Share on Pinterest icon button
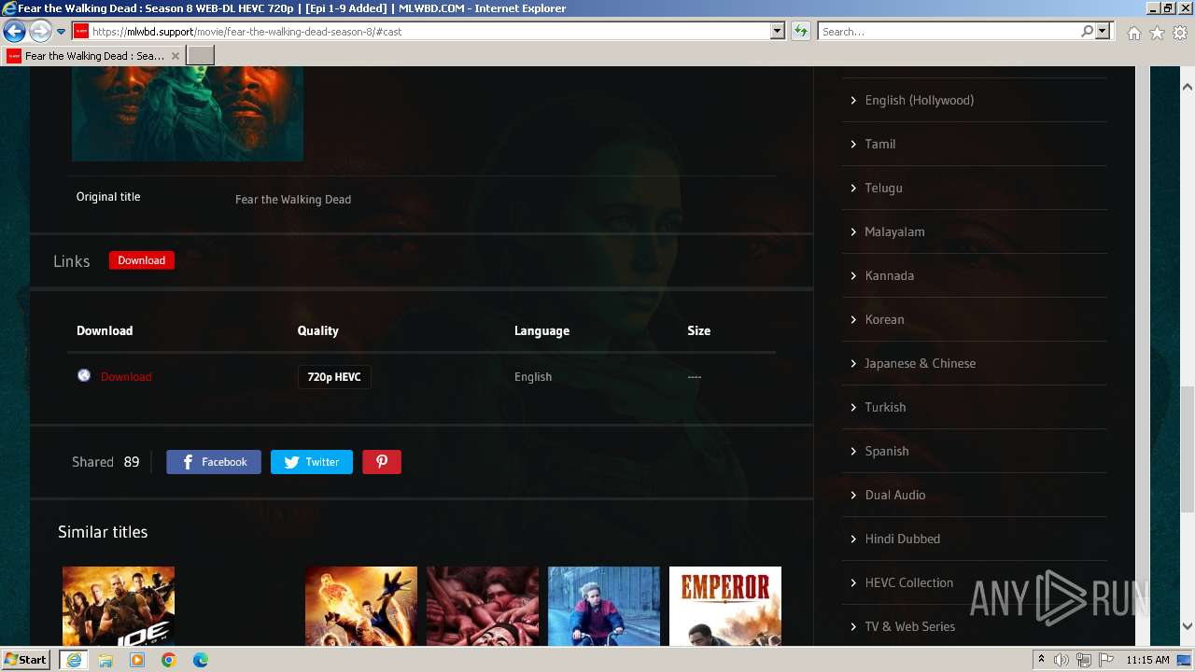The width and height of the screenshot is (1195, 672). pyautogui.click(x=382, y=462)
